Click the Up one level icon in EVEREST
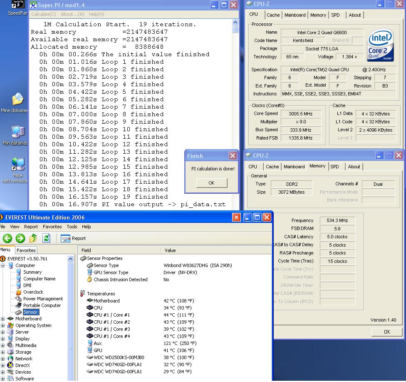This screenshot has height=382, width=406. (33, 238)
